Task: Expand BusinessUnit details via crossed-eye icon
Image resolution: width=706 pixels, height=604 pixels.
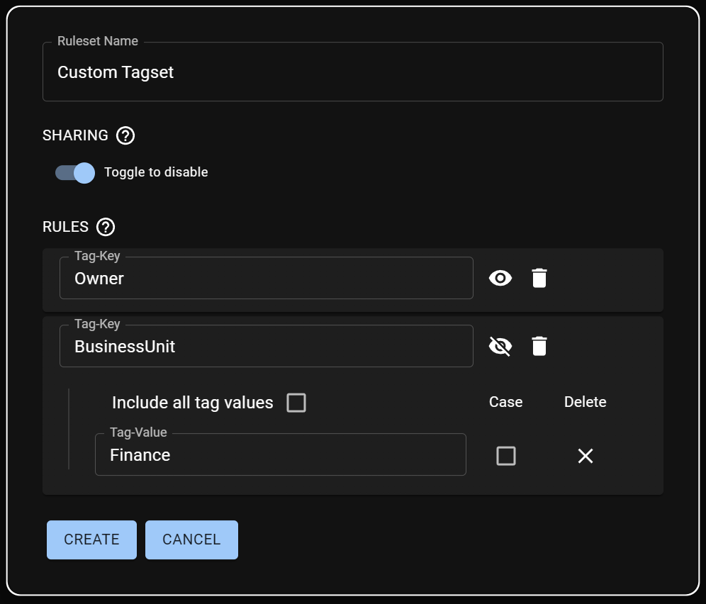Action: point(500,347)
